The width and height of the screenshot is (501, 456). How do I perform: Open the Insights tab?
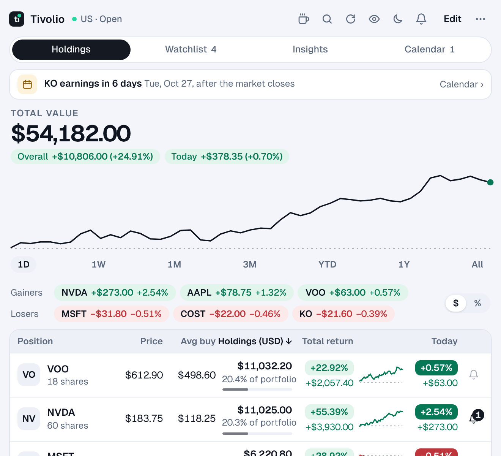point(310,49)
